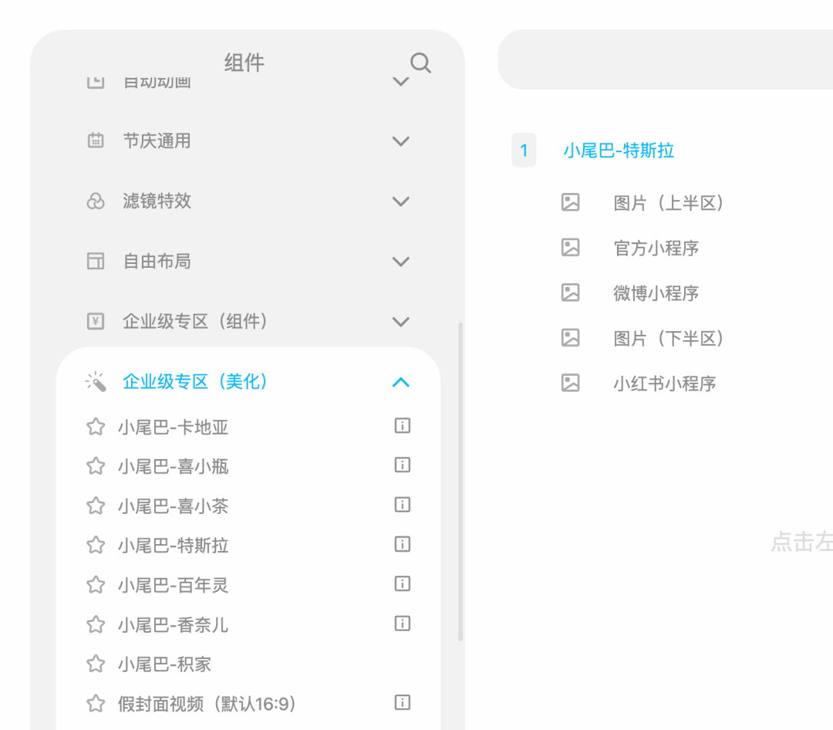This screenshot has height=730, width=833.
Task: Select 企业级专区（组件） category
Action: click(195, 322)
